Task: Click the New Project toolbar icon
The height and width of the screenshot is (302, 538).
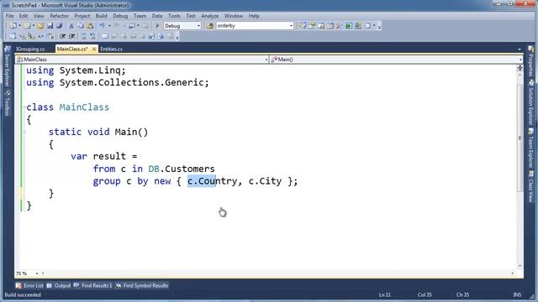Action: point(13,26)
